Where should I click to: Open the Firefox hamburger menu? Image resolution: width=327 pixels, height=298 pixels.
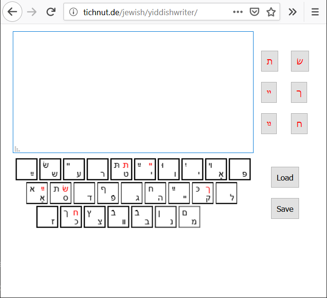tap(315, 12)
